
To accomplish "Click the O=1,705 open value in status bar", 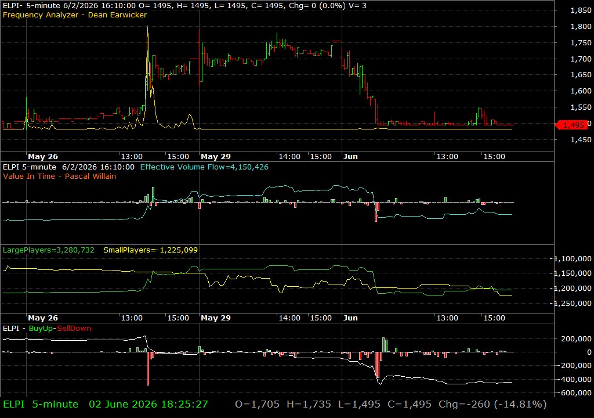I will tap(257, 404).
